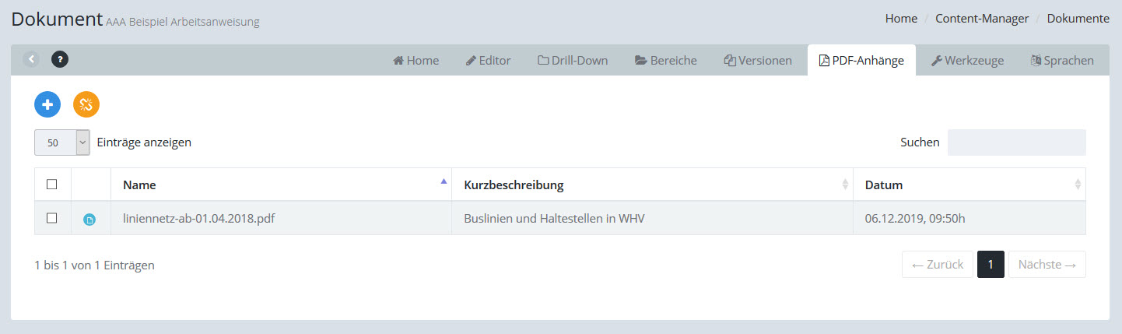Click the Nächste pagination button

click(1047, 265)
